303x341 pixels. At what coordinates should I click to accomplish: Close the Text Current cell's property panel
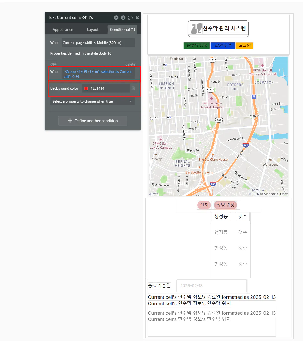[x=137, y=18]
